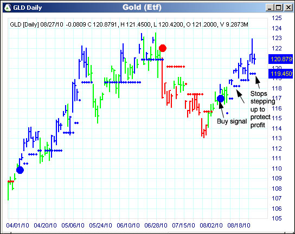295x234 pixels.
Task: Click the 118 price axis label
Action: [x=277, y=88]
